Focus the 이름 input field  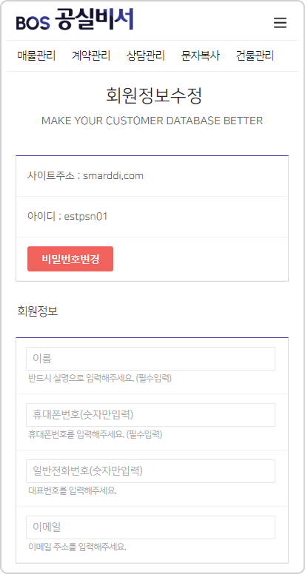pyautogui.click(x=151, y=359)
